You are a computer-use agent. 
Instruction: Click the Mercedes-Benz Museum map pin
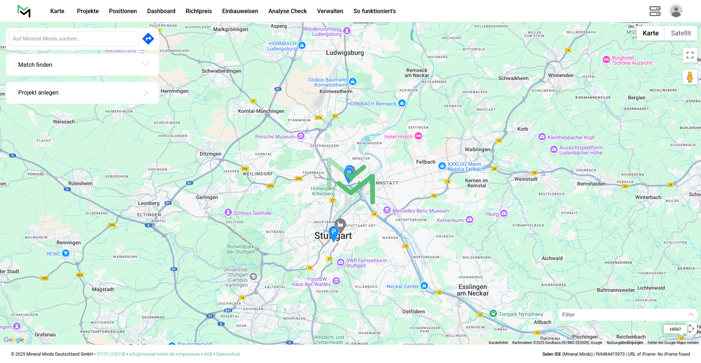pos(387,210)
